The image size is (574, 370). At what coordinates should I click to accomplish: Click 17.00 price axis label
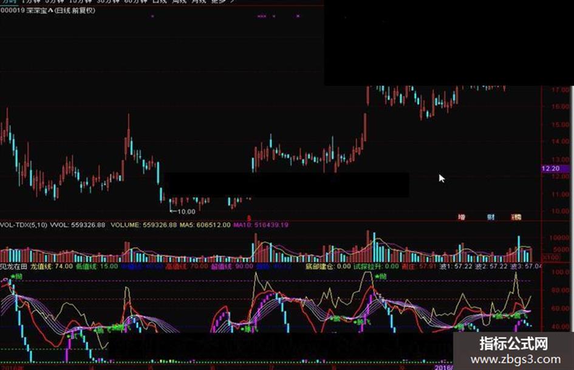(x=560, y=89)
